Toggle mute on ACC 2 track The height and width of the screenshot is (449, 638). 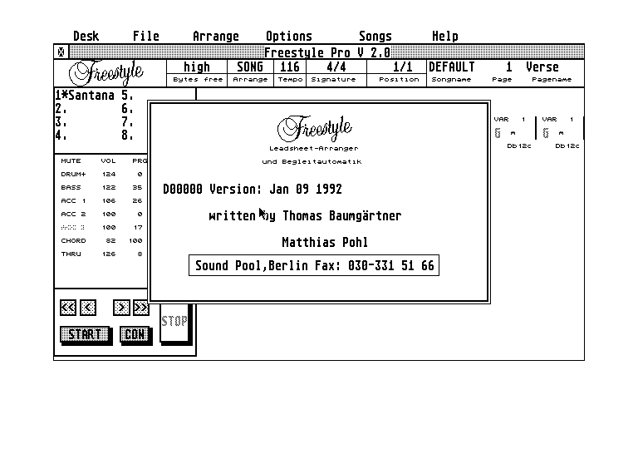[x=73, y=214]
